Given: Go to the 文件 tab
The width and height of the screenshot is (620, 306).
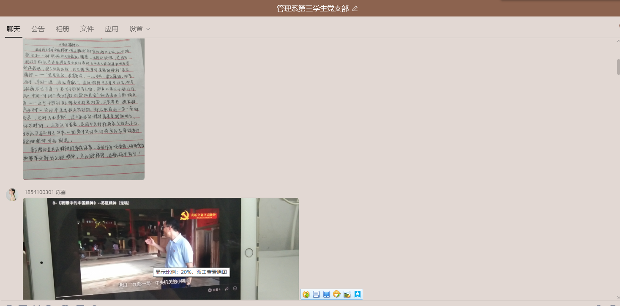Looking at the screenshot, I should [x=87, y=29].
